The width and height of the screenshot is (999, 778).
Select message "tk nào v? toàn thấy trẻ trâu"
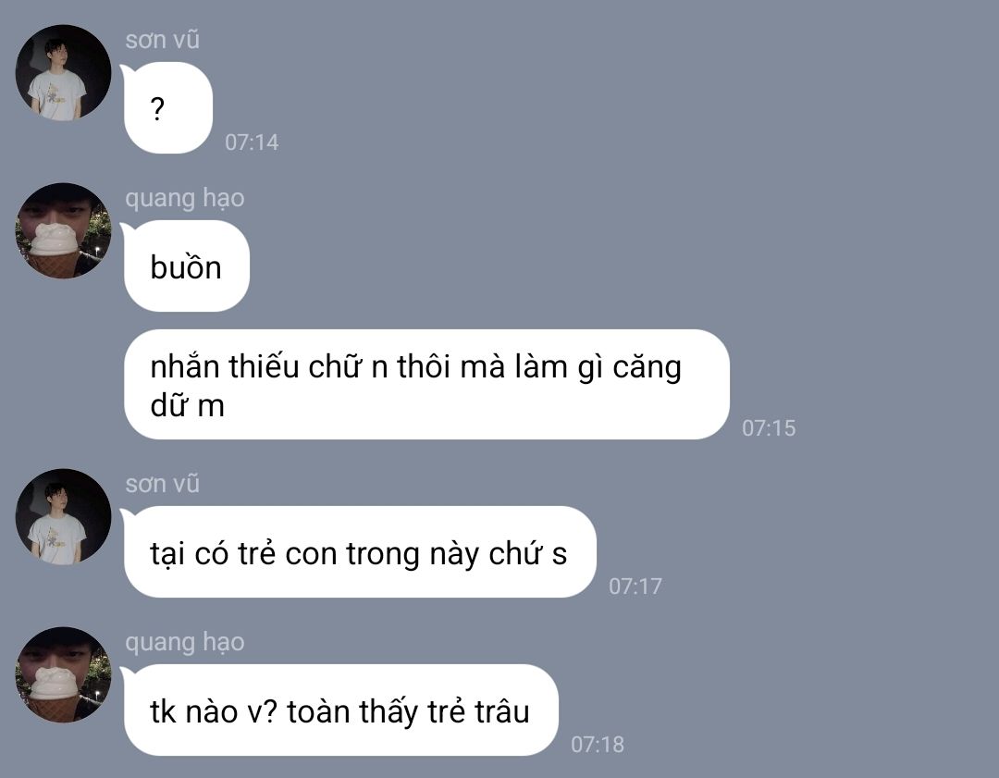coord(340,710)
